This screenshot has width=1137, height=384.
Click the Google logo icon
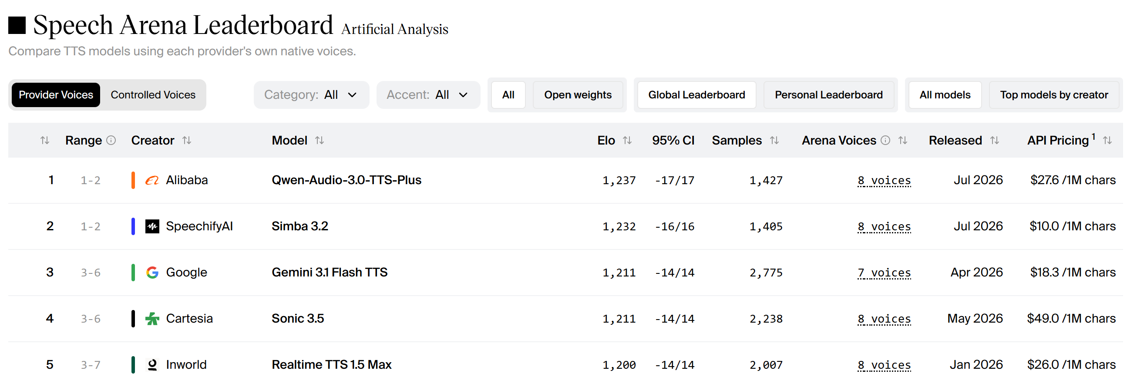click(x=152, y=273)
